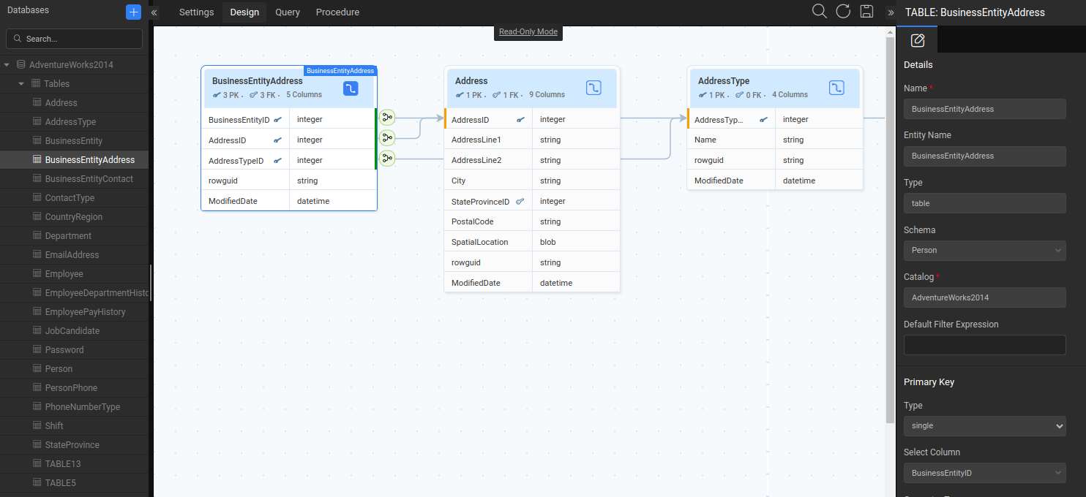Click the search magnifier icon in toolbar

click(820, 11)
